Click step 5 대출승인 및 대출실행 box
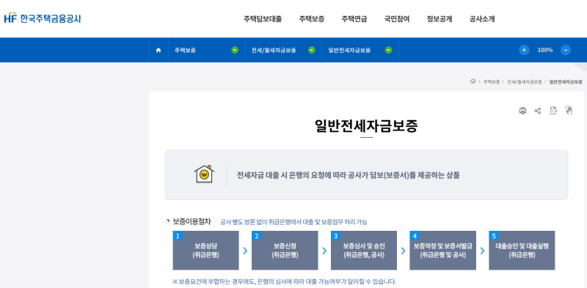The height and width of the screenshot is (288, 587). 522,250
